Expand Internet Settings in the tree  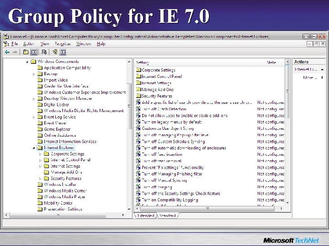pos(40,167)
